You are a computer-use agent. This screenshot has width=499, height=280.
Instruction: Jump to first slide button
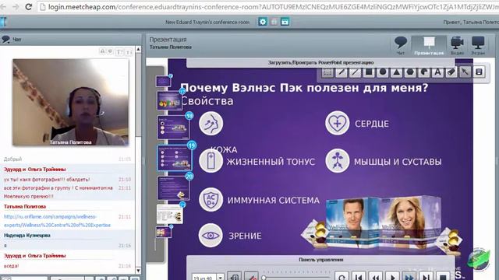[359, 277]
